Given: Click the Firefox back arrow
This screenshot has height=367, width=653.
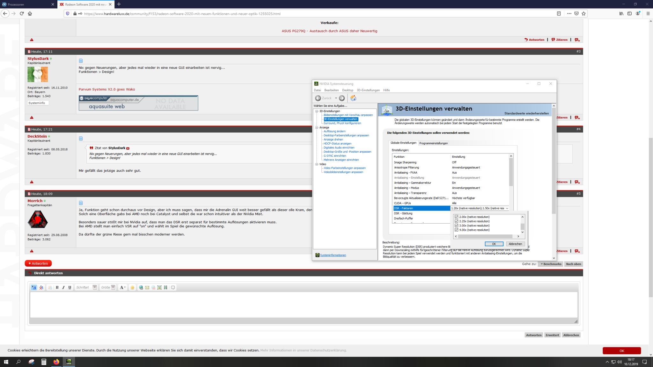Looking at the screenshot, I should click(5, 13).
